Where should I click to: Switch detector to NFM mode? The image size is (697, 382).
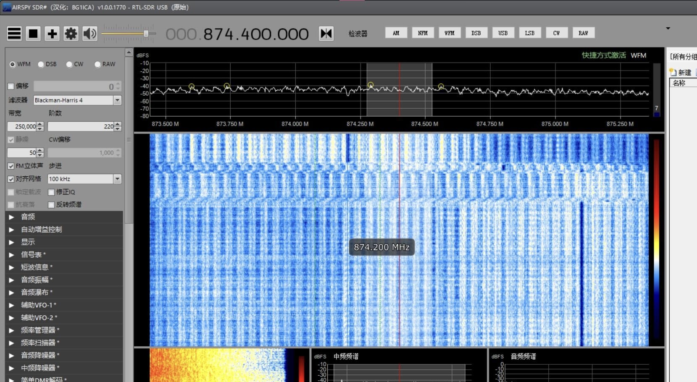point(423,33)
